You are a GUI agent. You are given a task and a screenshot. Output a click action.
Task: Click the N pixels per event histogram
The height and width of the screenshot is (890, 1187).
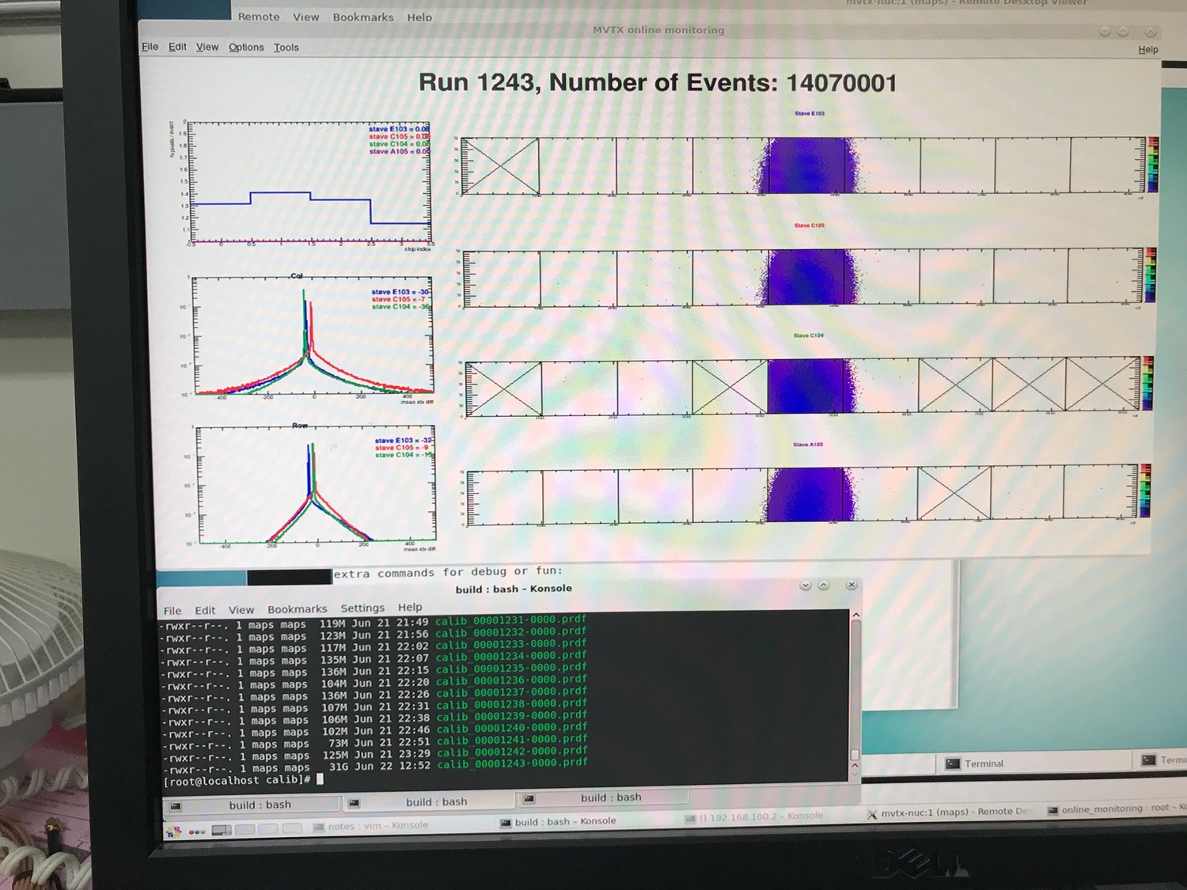310,182
